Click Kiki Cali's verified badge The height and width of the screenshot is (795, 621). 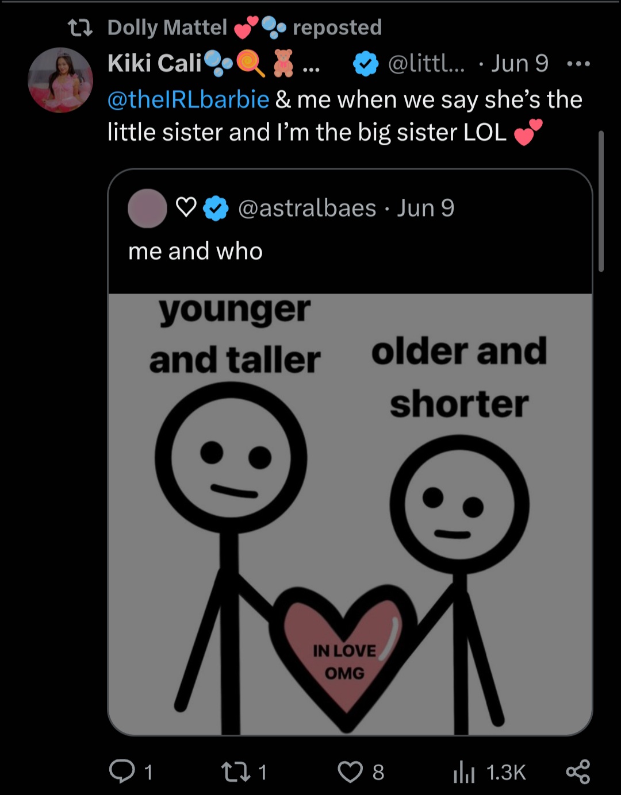[x=366, y=64]
